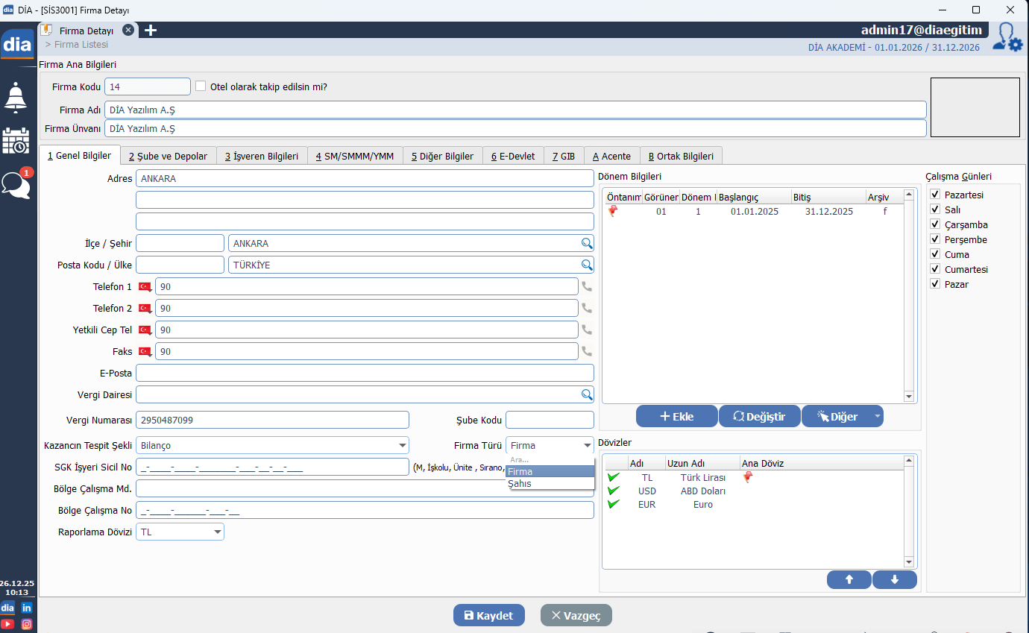Screen dimensions: 1029x633
Task: Open the calendar scheduler icon in sidebar
Action: coord(16,141)
